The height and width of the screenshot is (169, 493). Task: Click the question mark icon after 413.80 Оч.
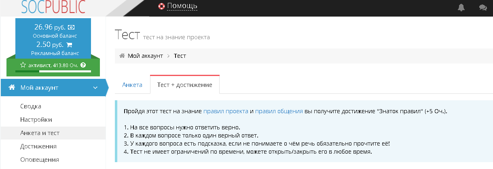[x=83, y=65]
